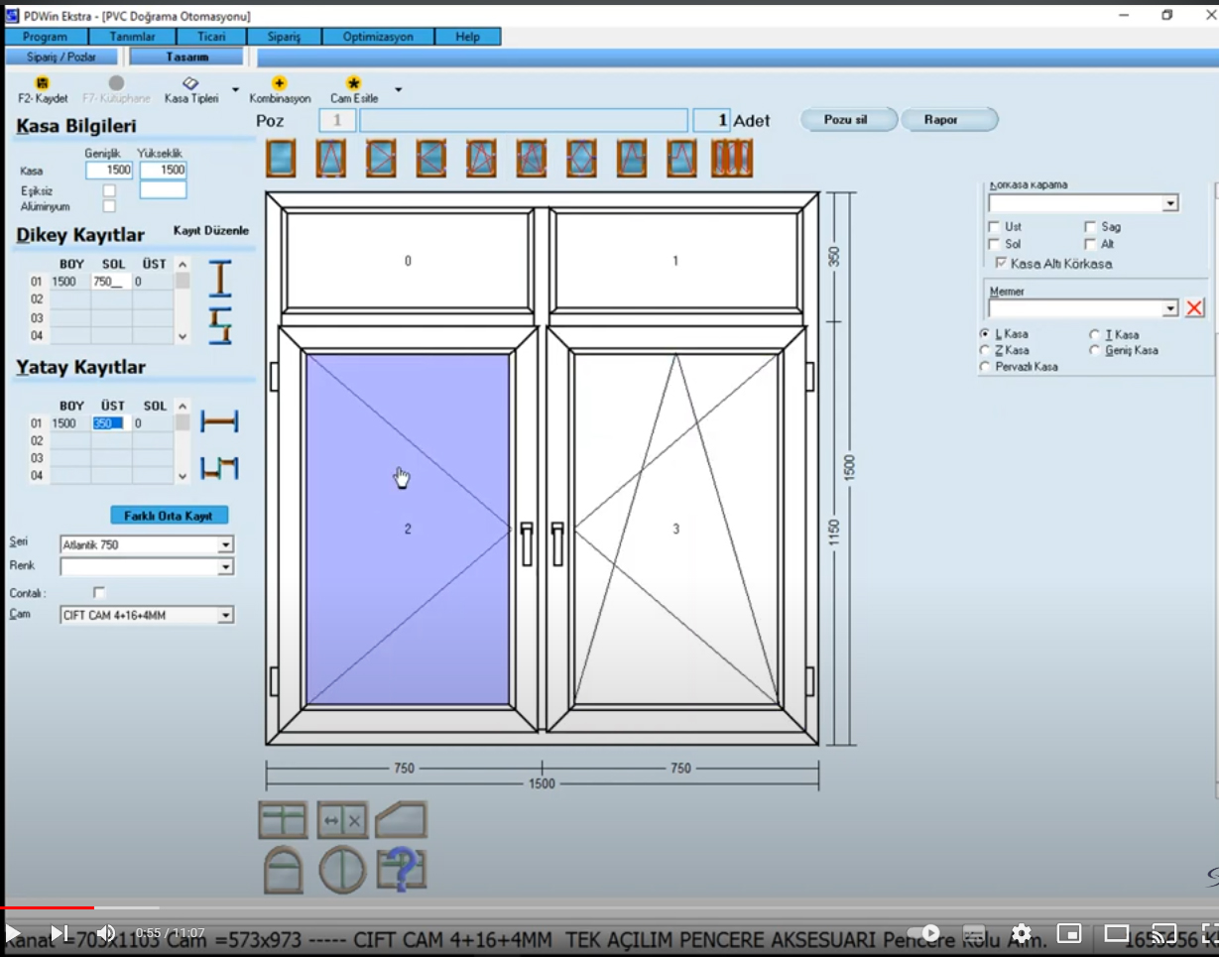1219x957 pixels.
Task: Select the angled-corner frame shape icon
Action: coord(402,820)
